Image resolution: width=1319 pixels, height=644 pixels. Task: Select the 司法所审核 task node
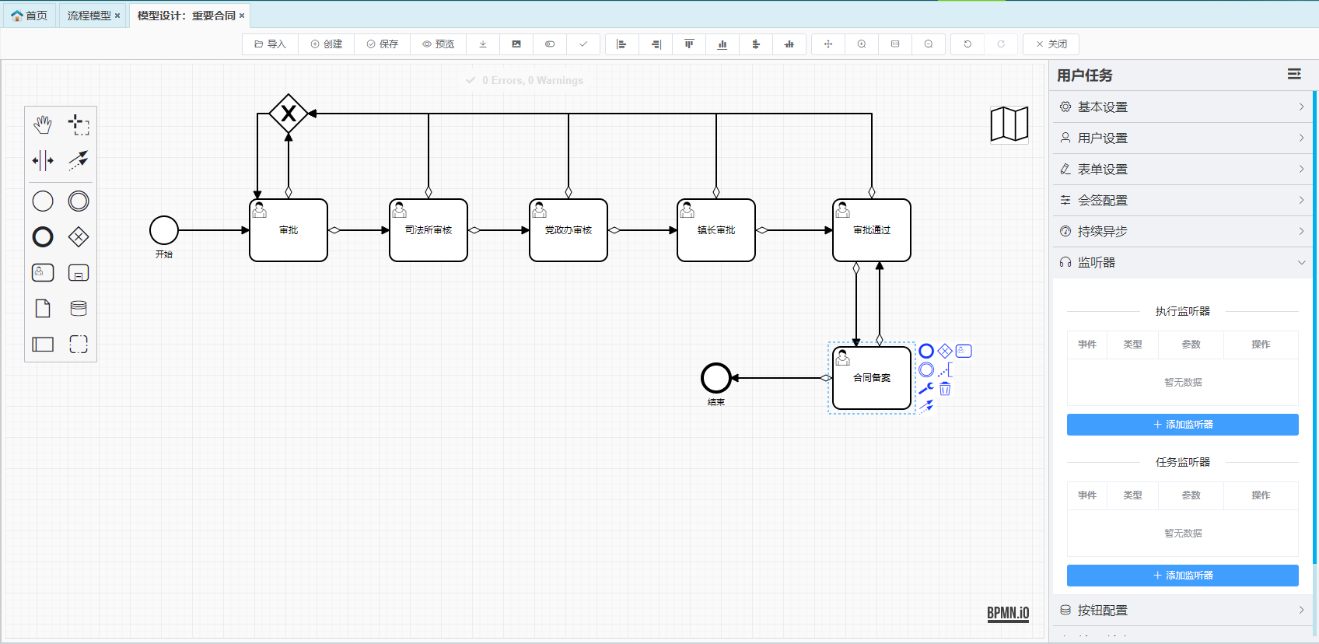pos(429,230)
